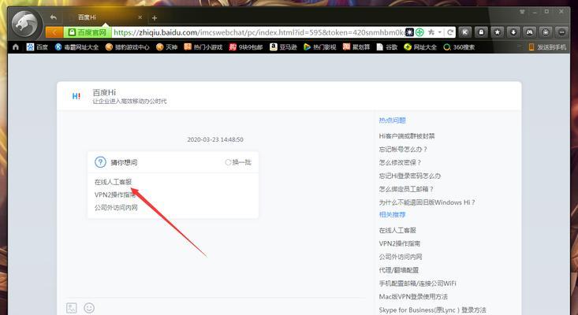Screen dimensions: 578x315
Task: Reload the page with the refresh icon
Action: 450,32
